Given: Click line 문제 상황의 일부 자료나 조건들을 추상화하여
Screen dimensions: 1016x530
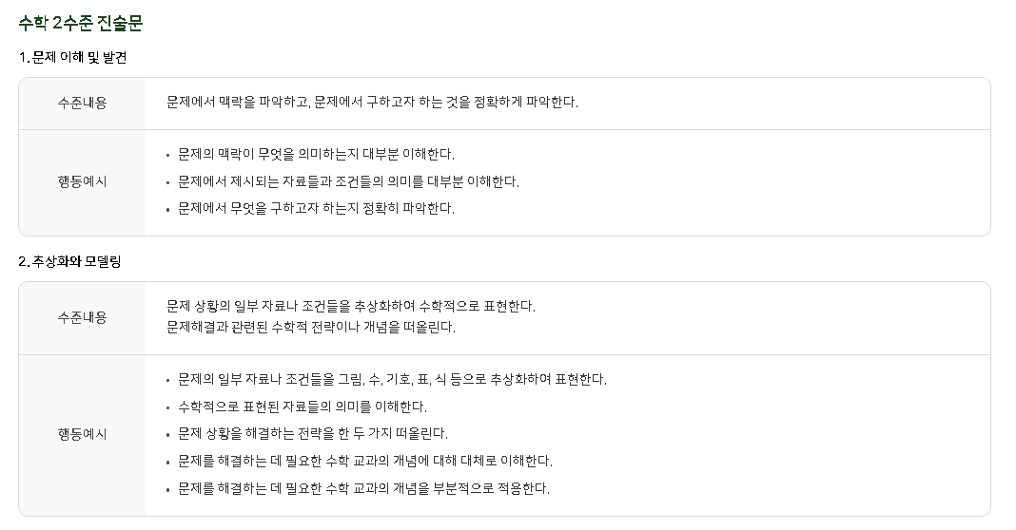Looking at the screenshot, I should (x=350, y=306).
